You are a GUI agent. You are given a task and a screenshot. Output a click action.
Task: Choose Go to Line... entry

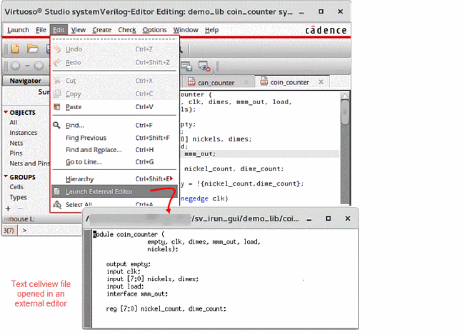(115, 162)
